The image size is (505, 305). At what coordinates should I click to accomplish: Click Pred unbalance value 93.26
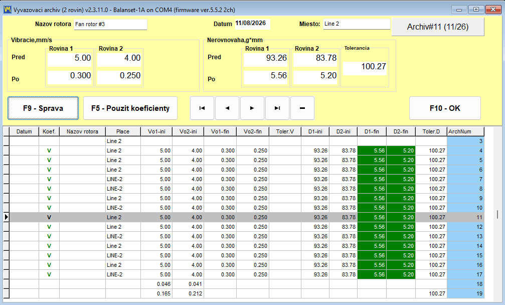pos(266,59)
